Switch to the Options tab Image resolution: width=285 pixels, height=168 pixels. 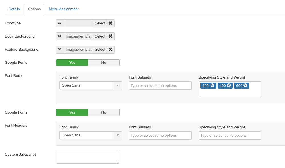34,9
